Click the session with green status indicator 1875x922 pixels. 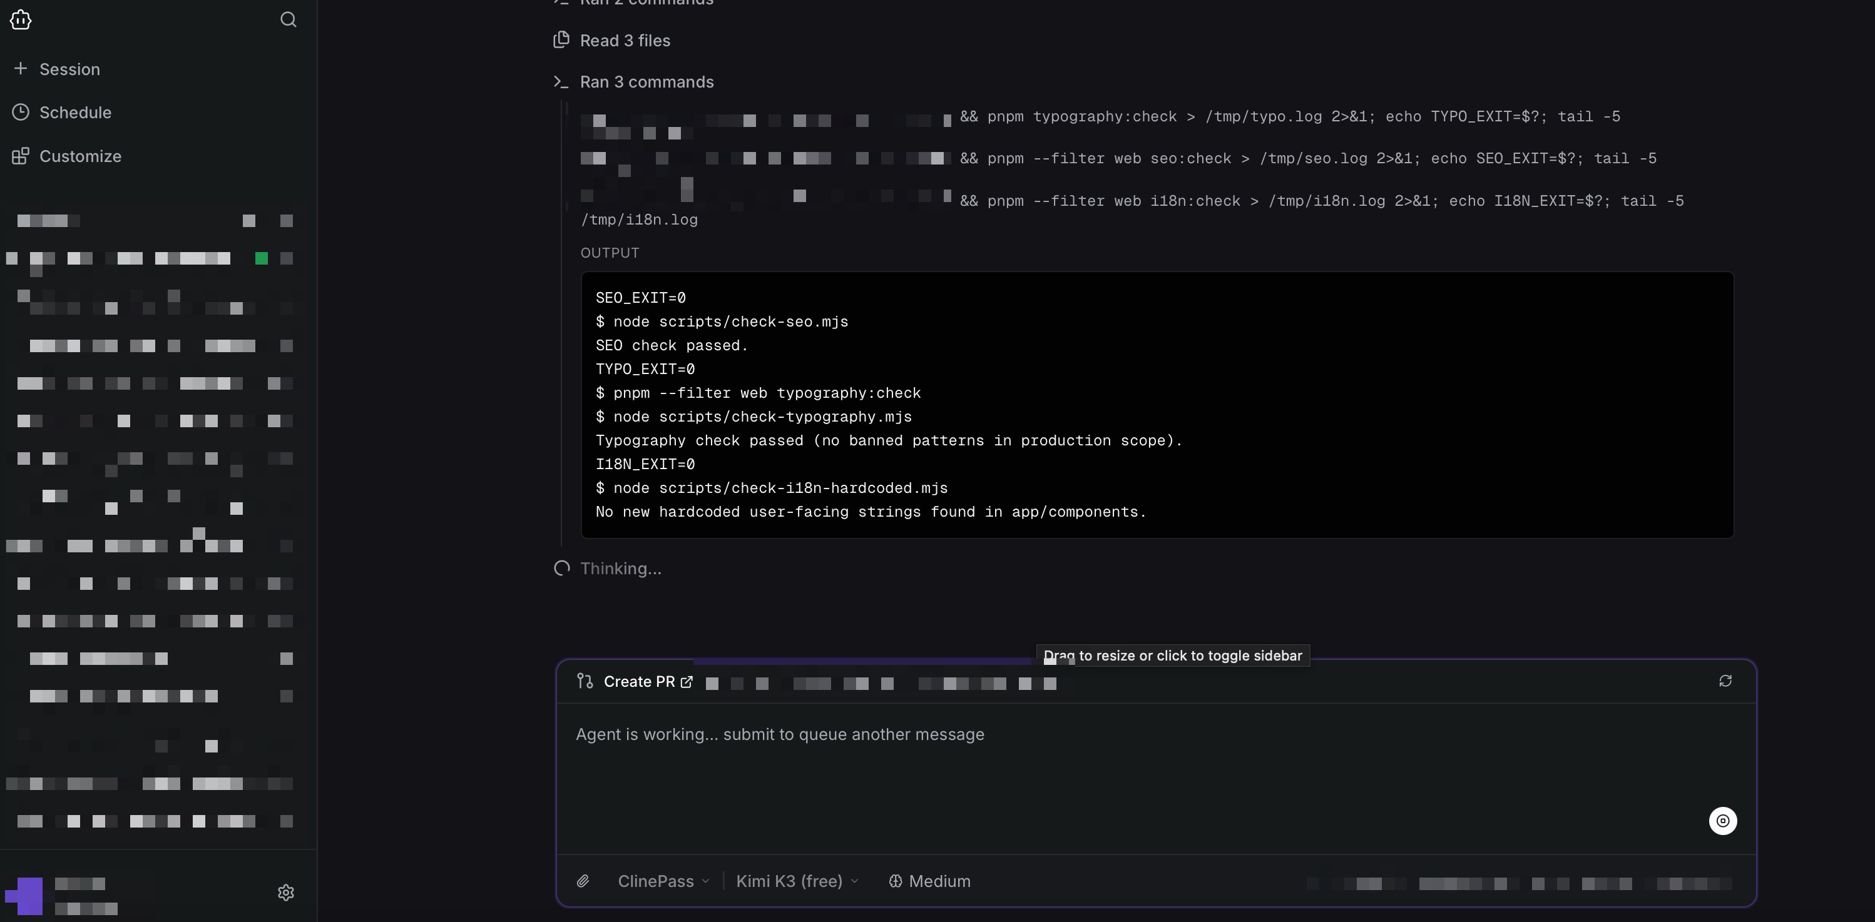pos(149,259)
